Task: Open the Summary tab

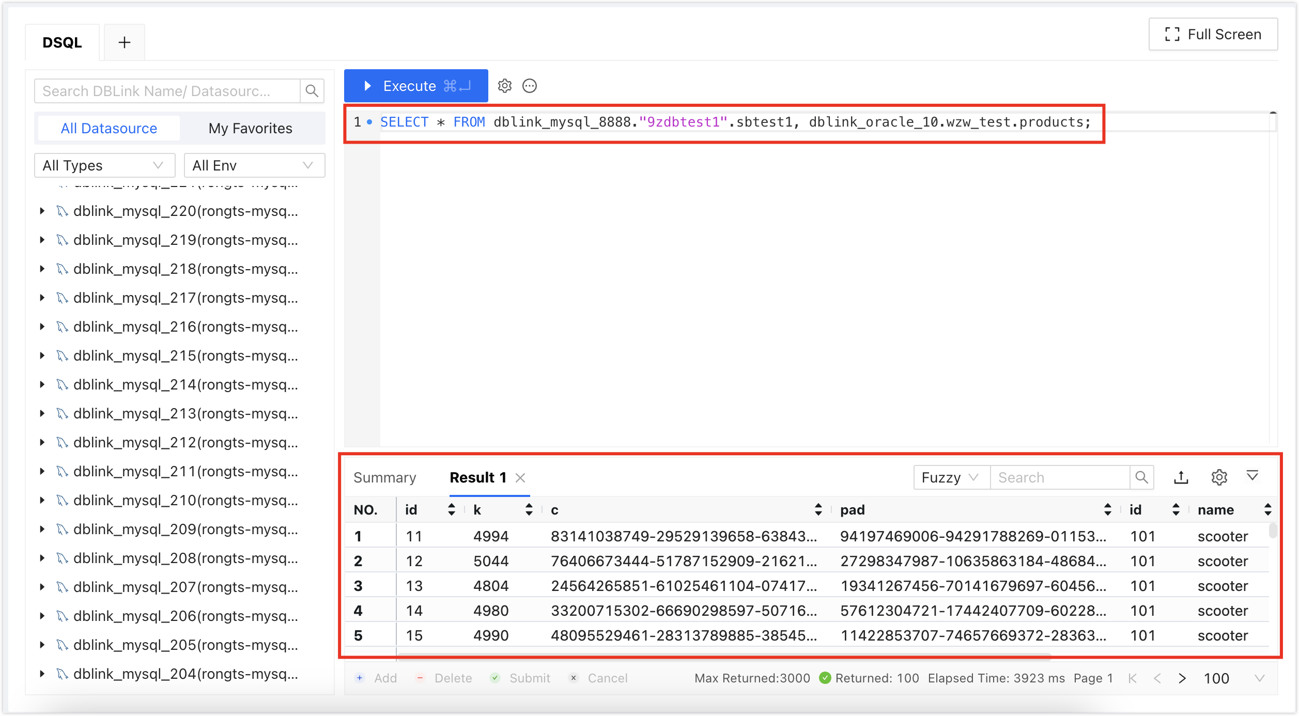Action: click(x=384, y=477)
